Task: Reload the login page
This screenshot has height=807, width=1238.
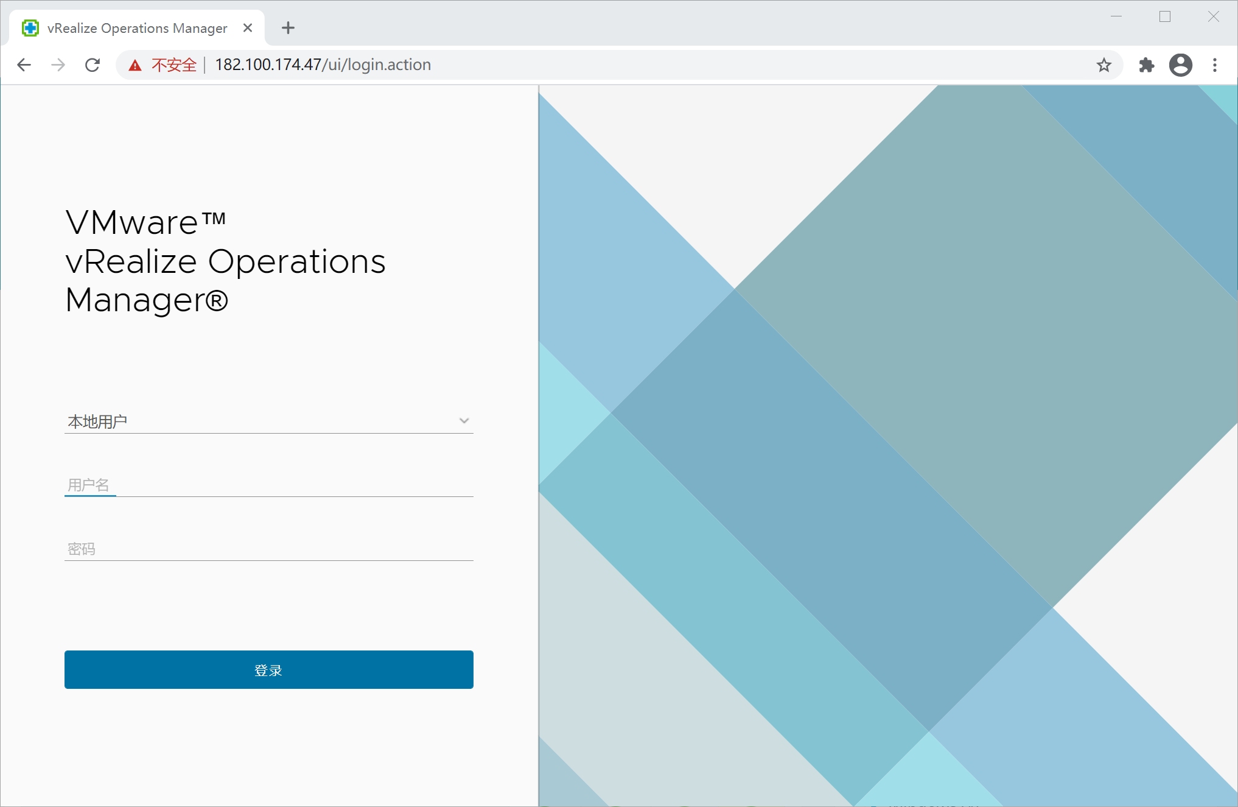Action: coord(93,65)
